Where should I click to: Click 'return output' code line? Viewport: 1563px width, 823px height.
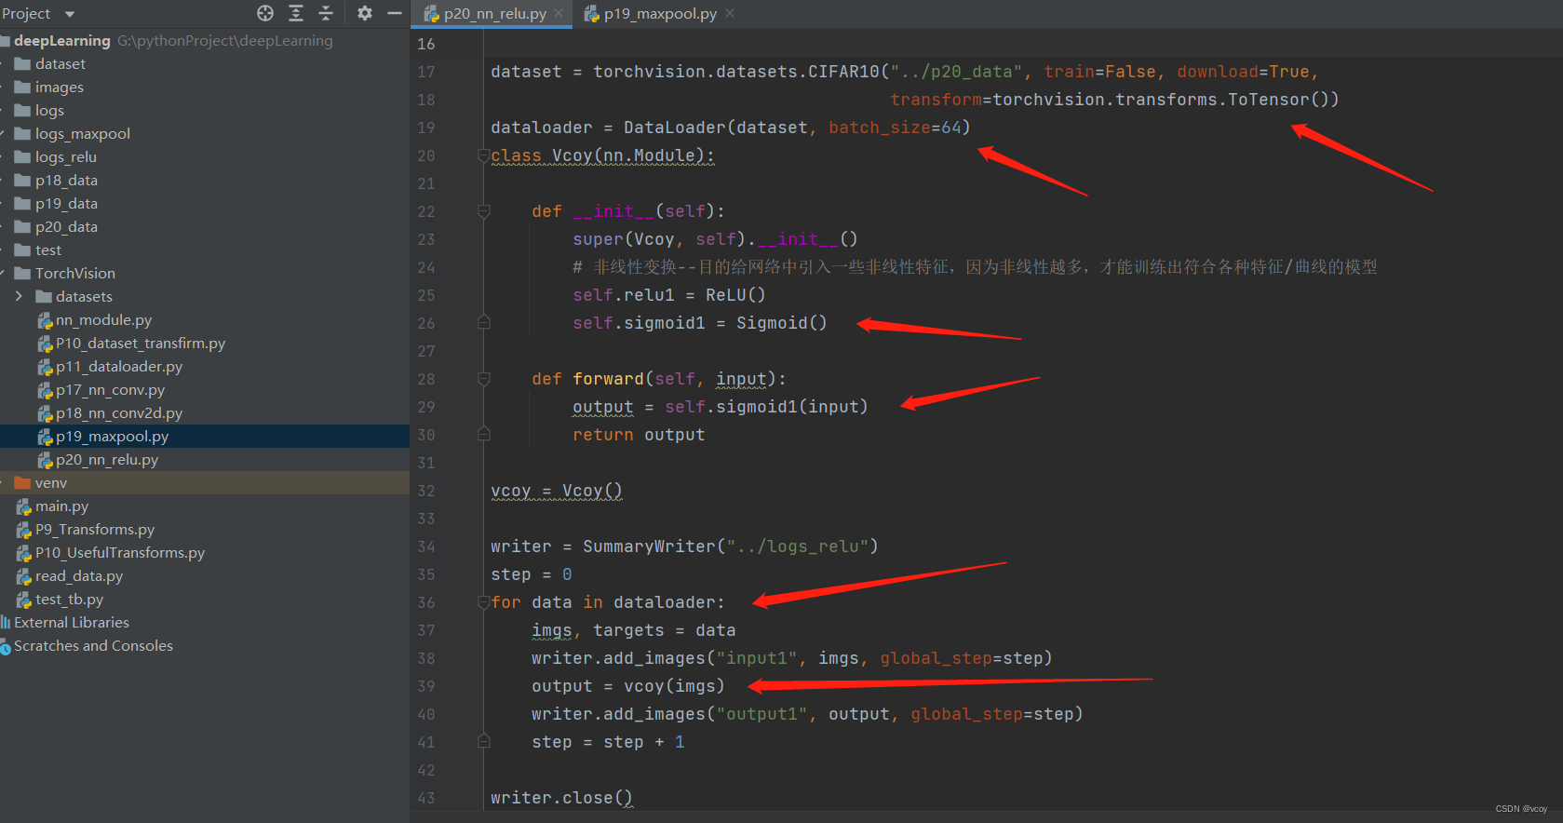[x=639, y=435]
